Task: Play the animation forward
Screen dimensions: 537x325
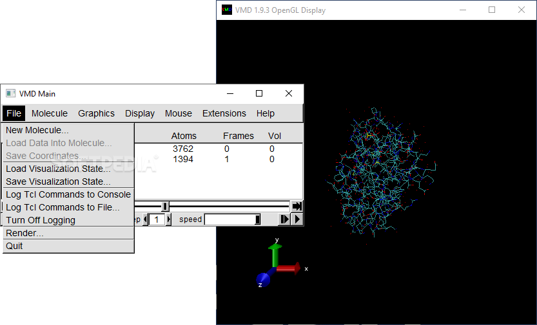Action: pyautogui.click(x=297, y=219)
